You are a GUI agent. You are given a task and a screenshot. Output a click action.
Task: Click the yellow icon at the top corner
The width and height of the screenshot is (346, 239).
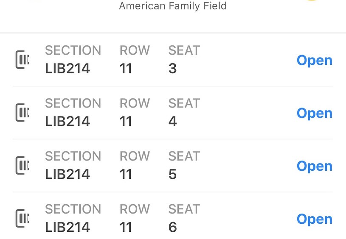pyautogui.click(x=311, y=1)
